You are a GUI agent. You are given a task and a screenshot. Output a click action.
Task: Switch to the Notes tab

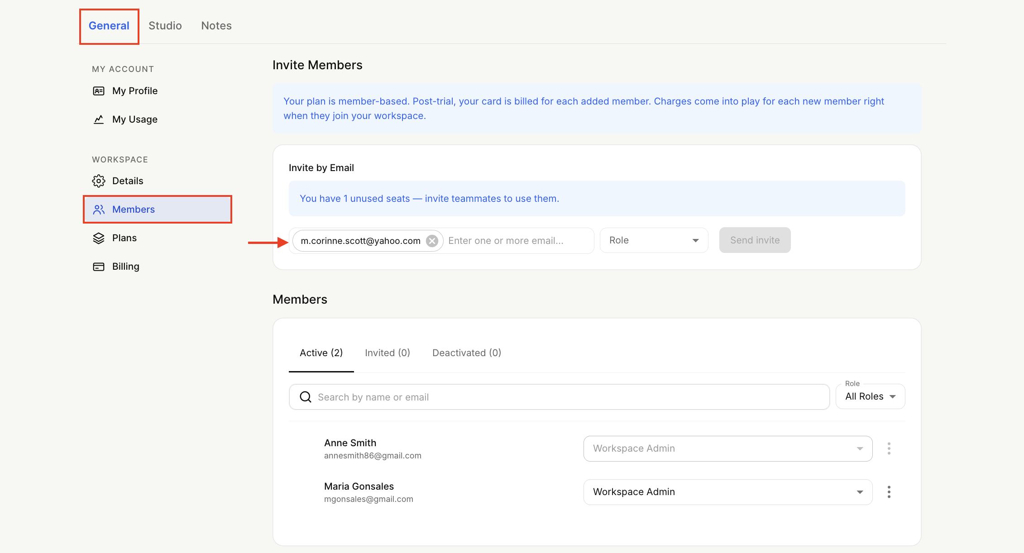tap(216, 26)
